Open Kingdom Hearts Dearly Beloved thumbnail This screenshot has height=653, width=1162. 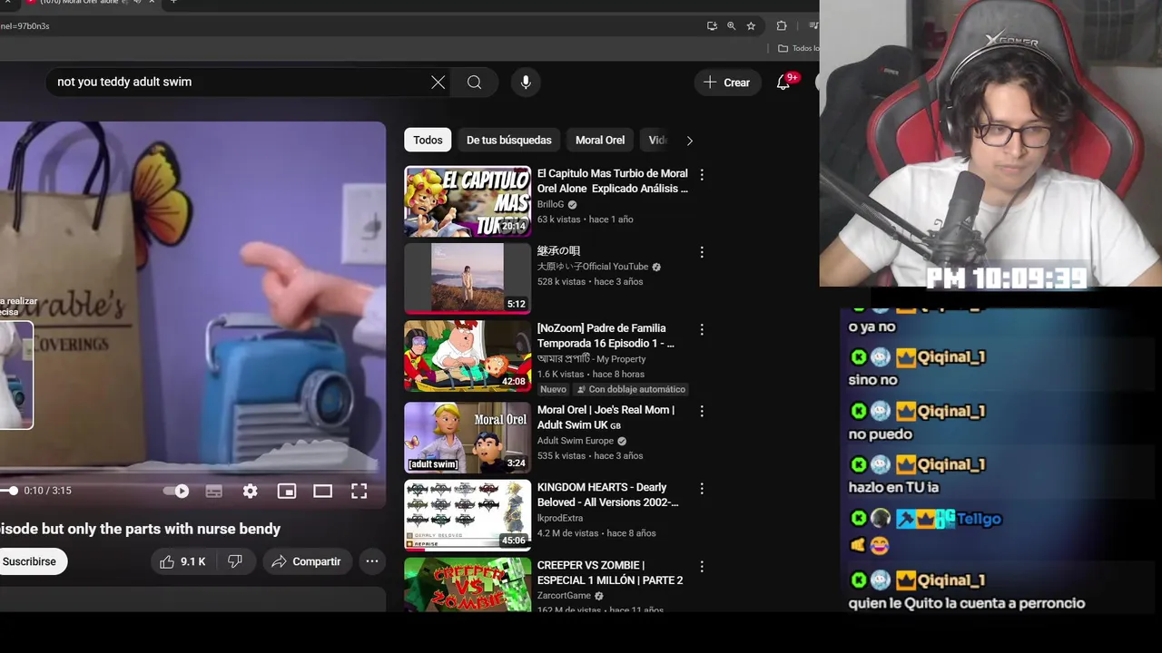(x=468, y=515)
